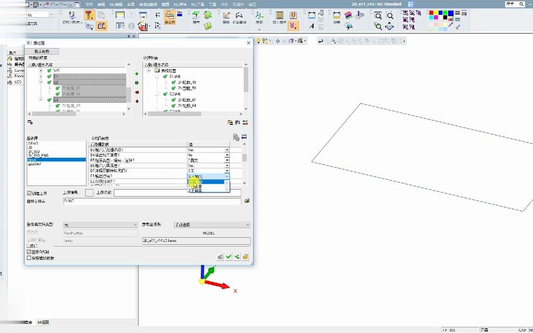This screenshot has width=533, height=333.
Task: Click the red X checklist icon under the sequence list
Action: point(245,123)
